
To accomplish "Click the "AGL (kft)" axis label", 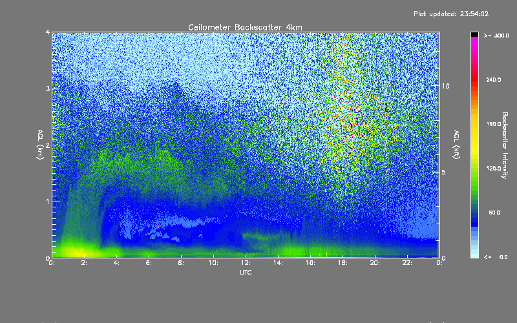I will (x=456, y=145).
